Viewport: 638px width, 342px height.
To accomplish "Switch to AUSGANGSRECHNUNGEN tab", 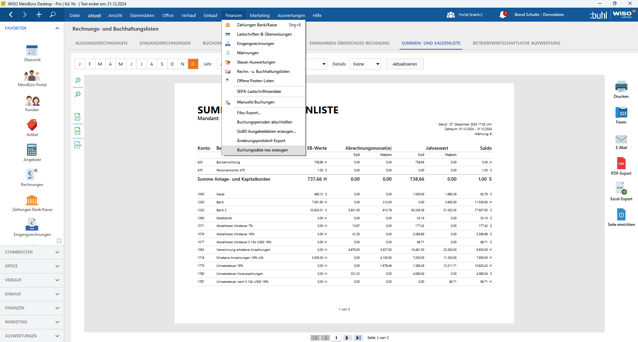I will (101, 43).
